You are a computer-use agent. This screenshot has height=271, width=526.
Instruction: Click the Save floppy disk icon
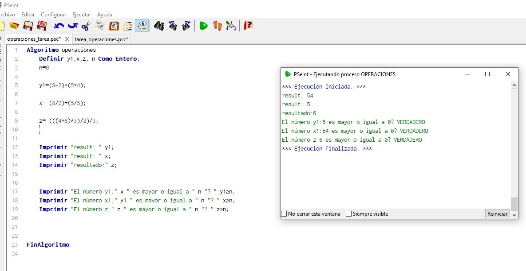pyautogui.click(x=28, y=26)
